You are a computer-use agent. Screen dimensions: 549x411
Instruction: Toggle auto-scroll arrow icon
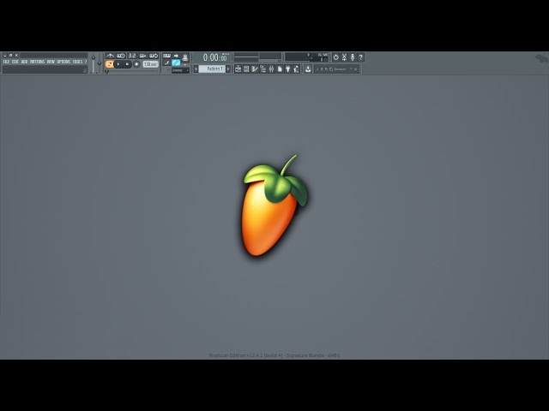tap(176, 56)
